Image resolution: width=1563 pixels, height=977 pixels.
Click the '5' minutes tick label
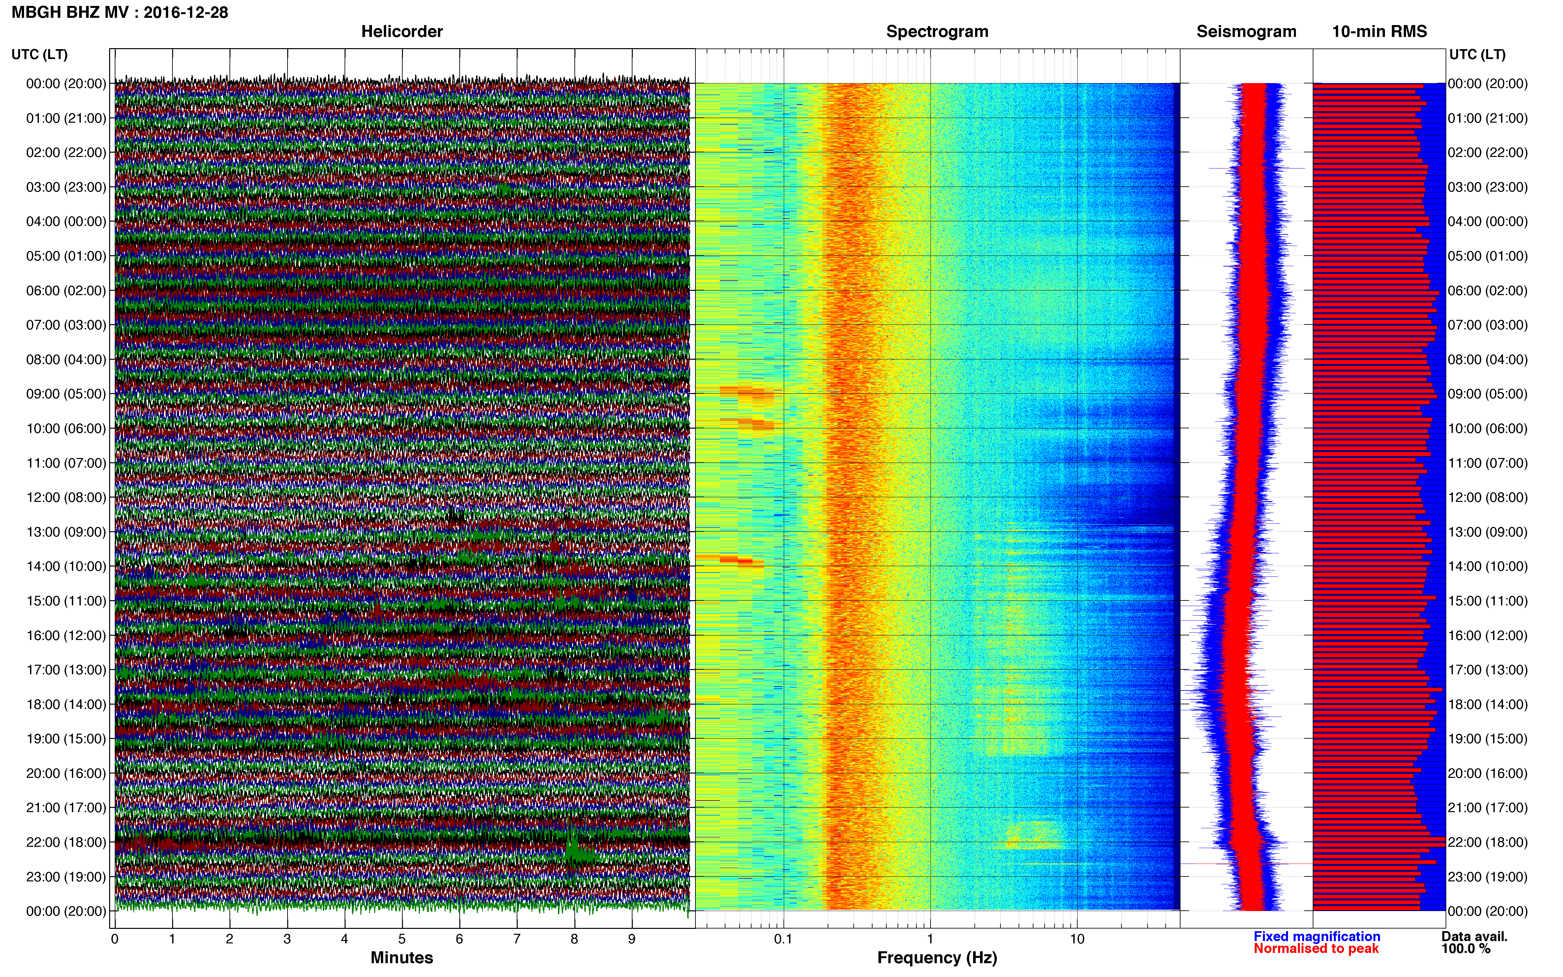coord(402,939)
